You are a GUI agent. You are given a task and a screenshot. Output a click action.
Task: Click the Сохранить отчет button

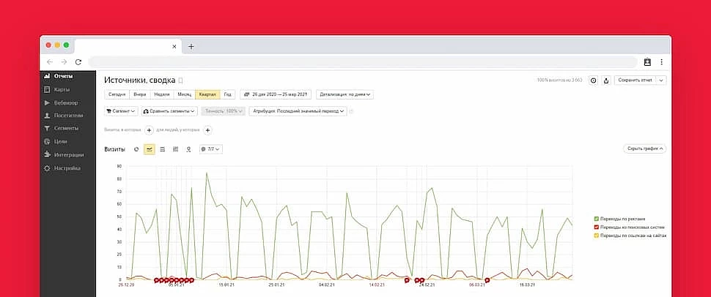tap(634, 80)
